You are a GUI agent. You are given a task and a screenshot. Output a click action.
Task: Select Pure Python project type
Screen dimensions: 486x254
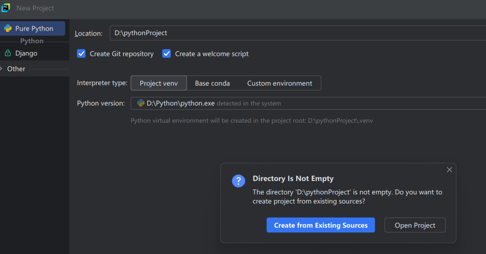(x=32, y=28)
